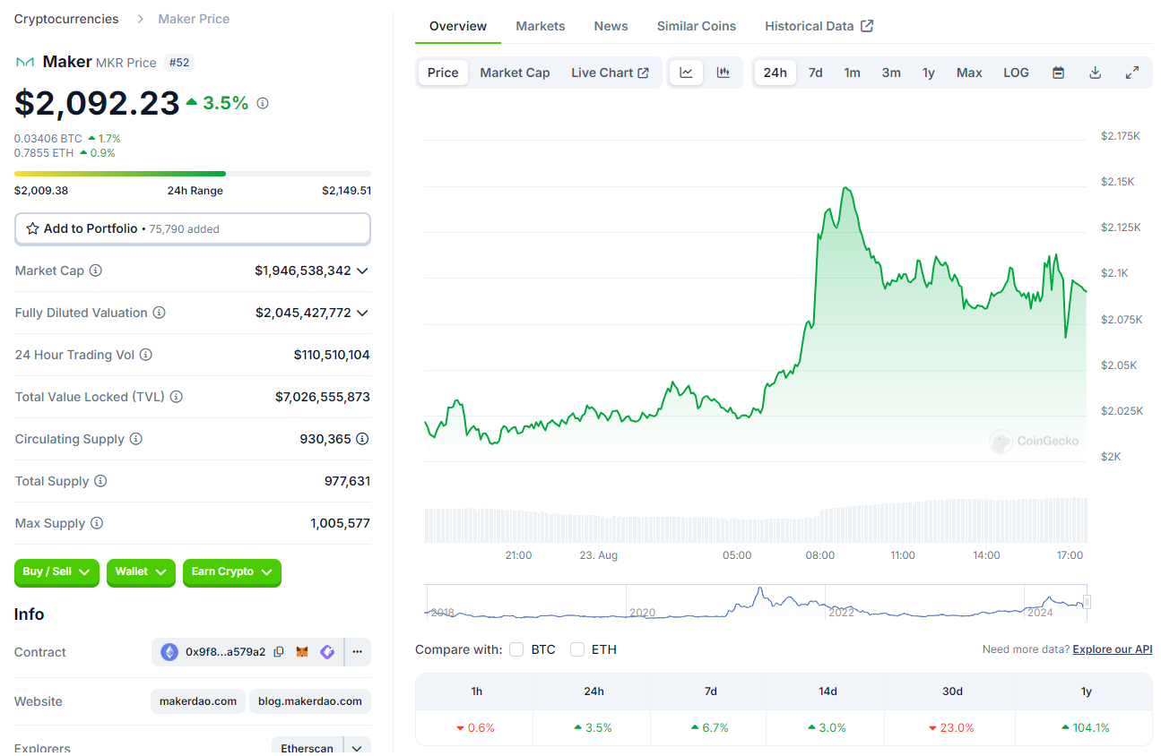The height and width of the screenshot is (756, 1161).
Task: Enable the BTC compare checkbox
Action: click(516, 649)
